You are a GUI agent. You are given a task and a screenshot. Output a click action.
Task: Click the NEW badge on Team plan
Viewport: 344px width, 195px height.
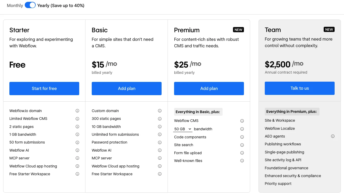click(329, 29)
